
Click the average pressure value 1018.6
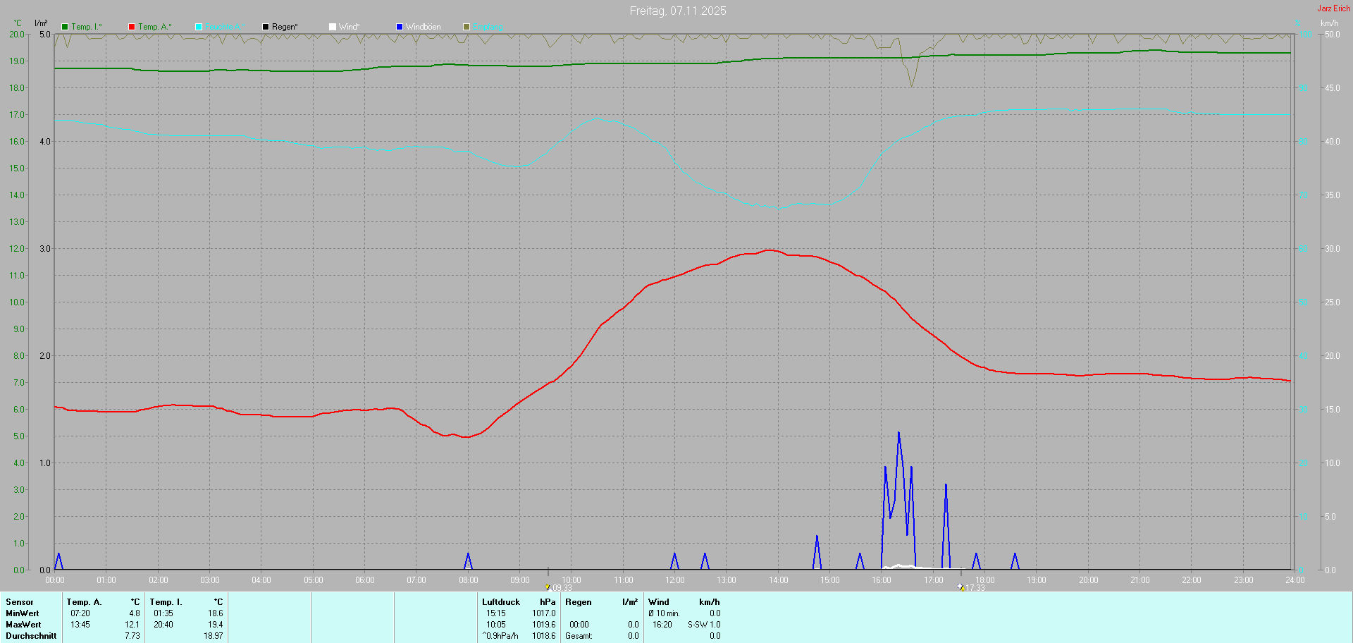[x=544, y=636]
